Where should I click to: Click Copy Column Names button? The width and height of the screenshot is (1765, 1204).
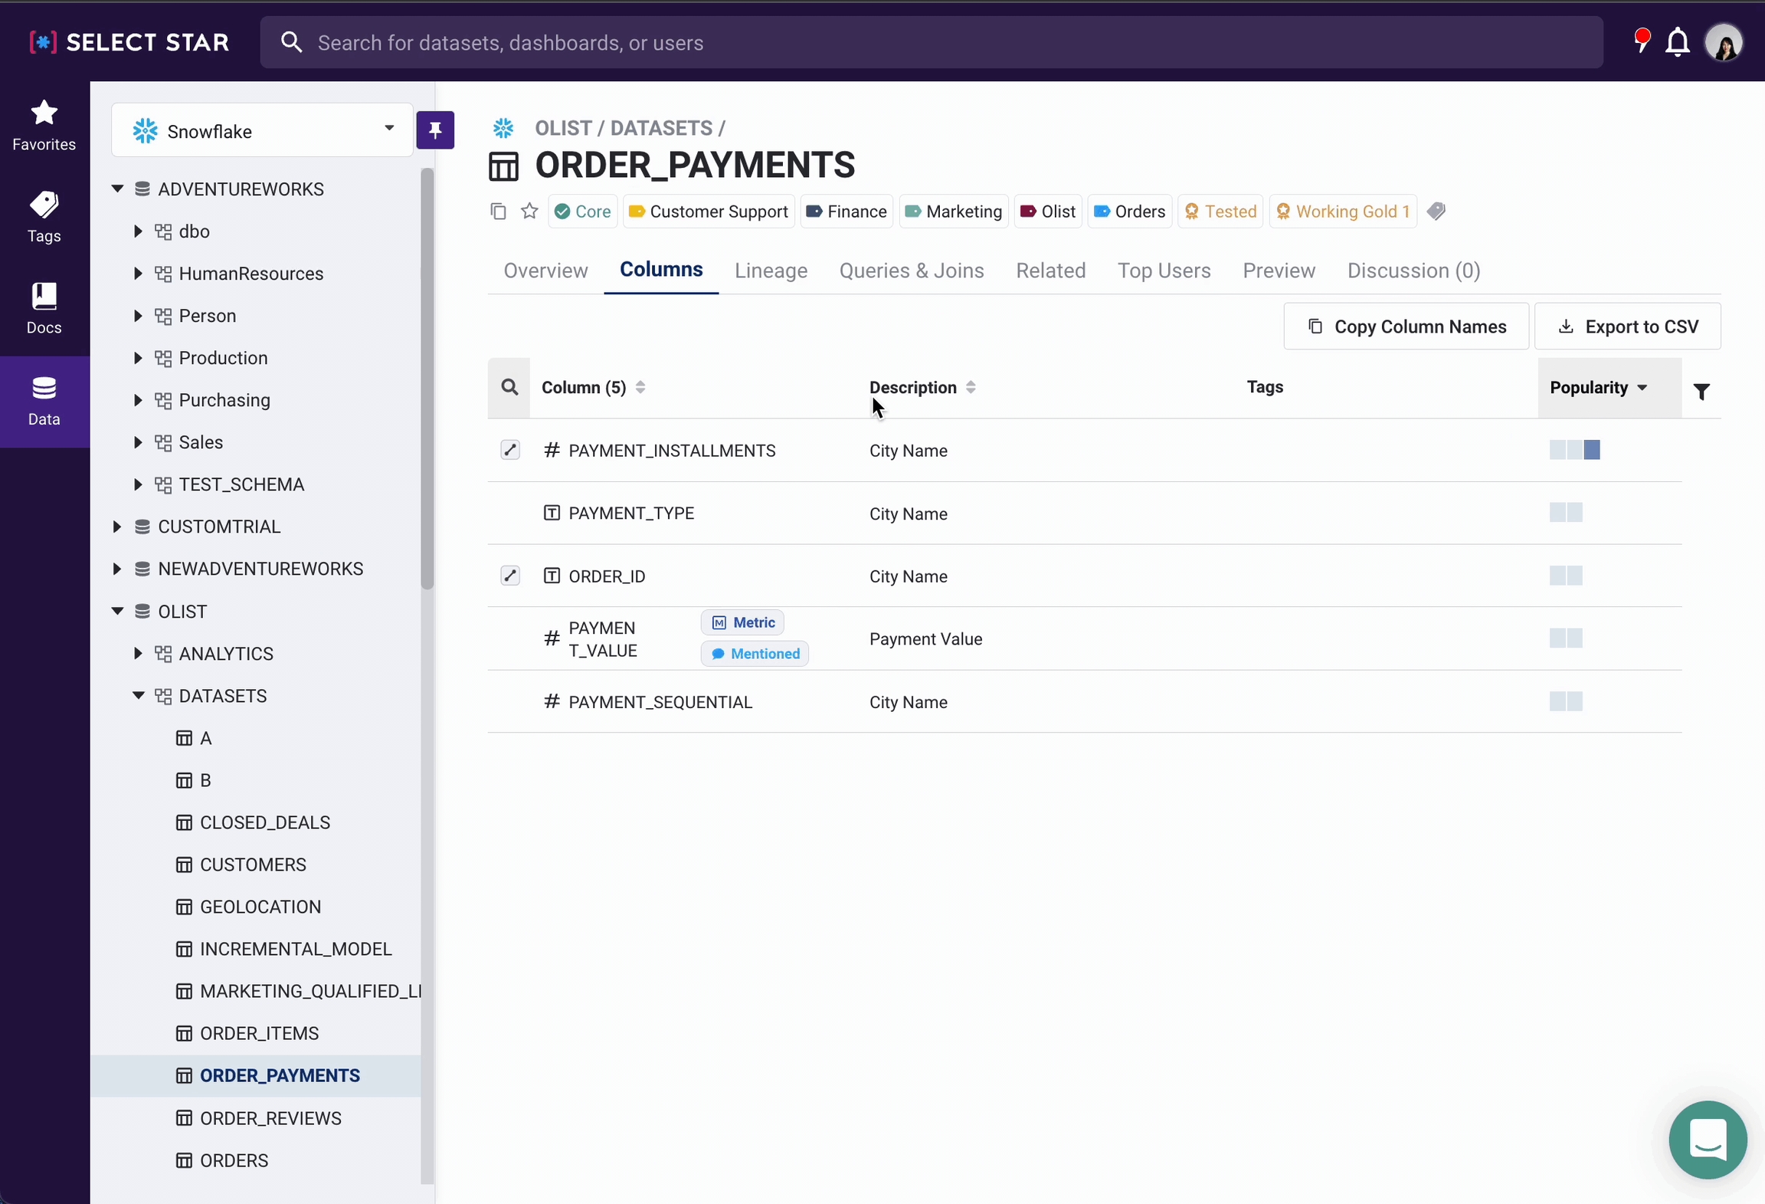pyautogui.click(x=1406, y=326)
